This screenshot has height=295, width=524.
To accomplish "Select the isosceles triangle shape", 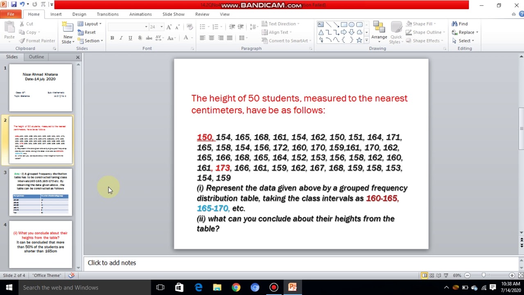I will pyautogui.click(x=321, y=32).
